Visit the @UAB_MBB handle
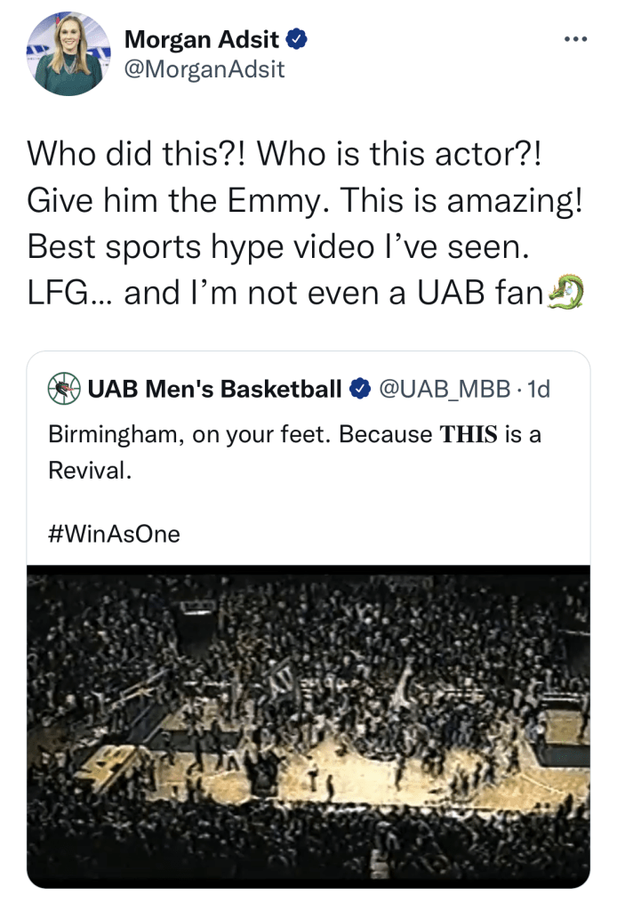The height and width of the screenshot is (911, 617). click(x=445, y=389)
